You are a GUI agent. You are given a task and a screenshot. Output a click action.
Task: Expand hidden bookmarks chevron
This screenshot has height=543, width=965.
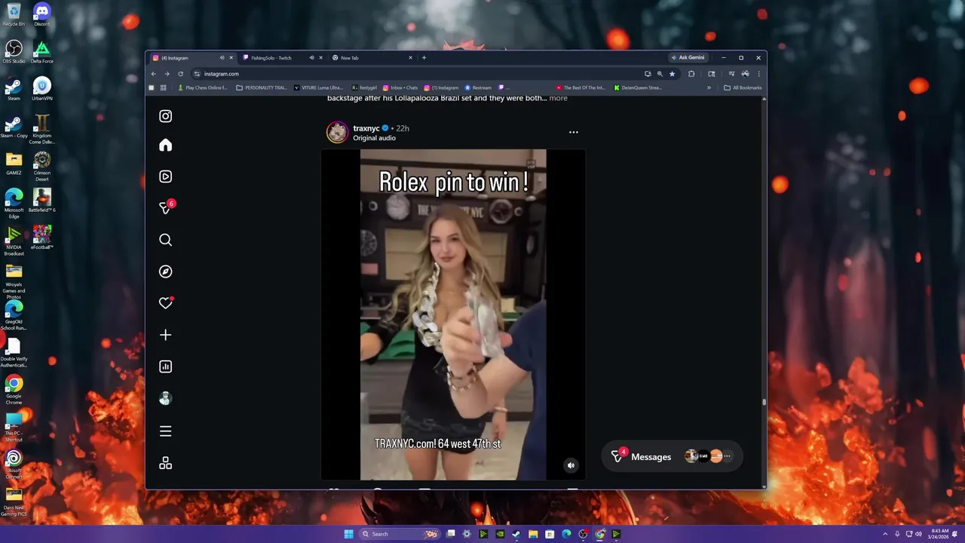coord(709,87)
